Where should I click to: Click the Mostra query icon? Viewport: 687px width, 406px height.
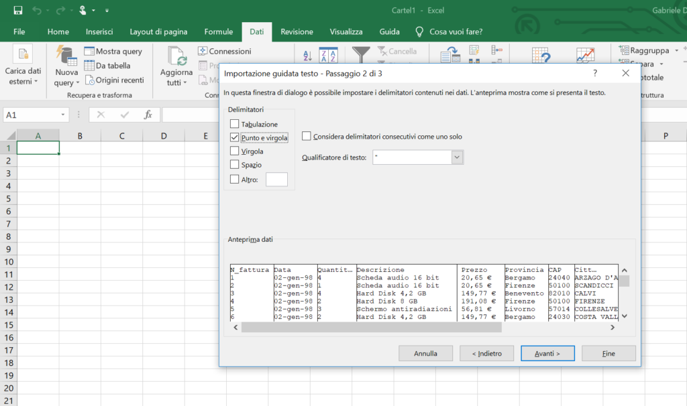(89, 51)
